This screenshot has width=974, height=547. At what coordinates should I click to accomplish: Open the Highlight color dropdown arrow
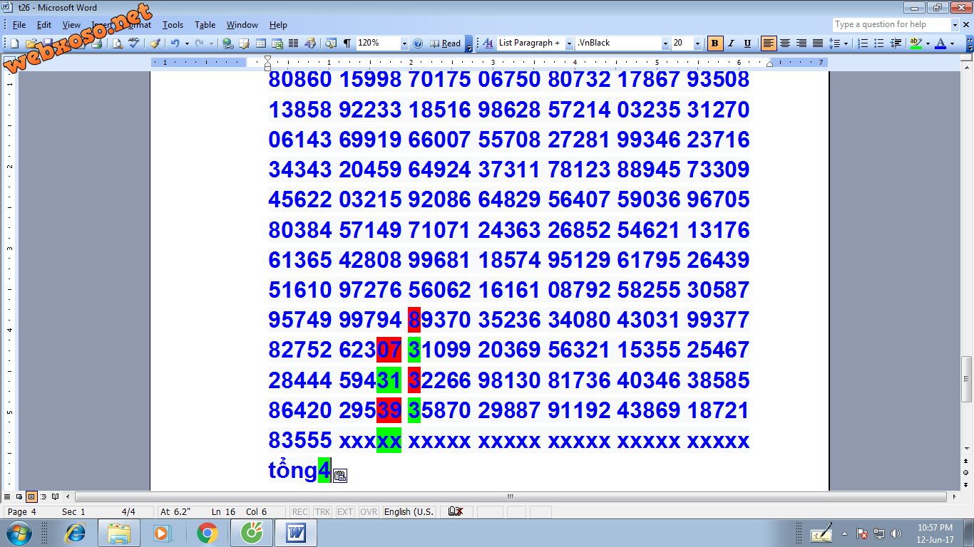coord(928,43)
